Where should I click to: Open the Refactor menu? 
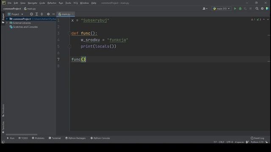coord(52,3)
